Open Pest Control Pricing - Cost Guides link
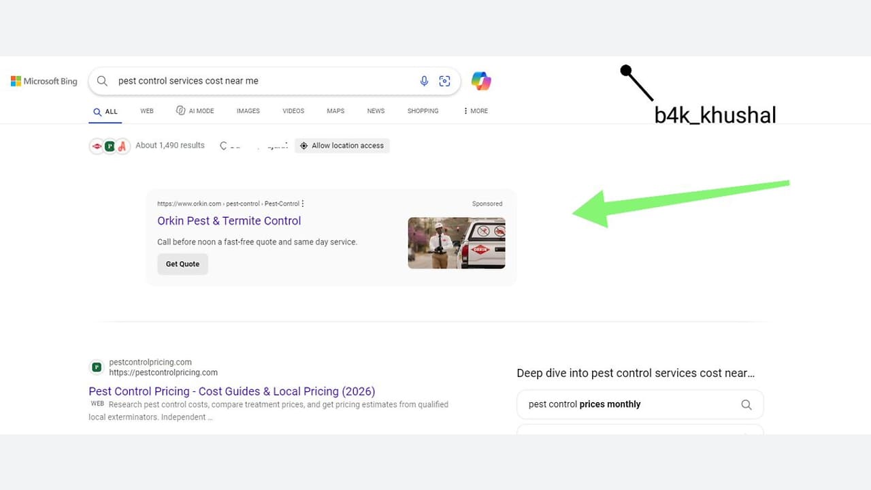Image resolution: width=871 pixels, height=490 pixels. point(232,391)
